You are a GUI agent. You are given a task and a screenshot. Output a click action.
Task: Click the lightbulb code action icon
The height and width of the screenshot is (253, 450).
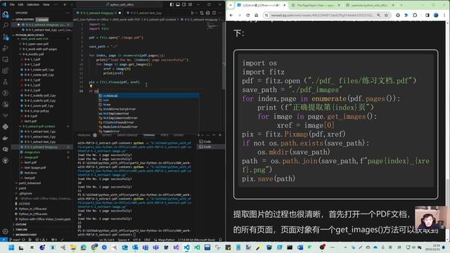[91, 86]
